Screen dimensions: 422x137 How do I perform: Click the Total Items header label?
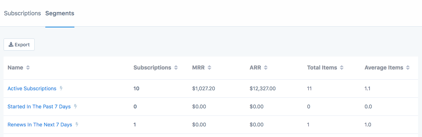(322, 68)
